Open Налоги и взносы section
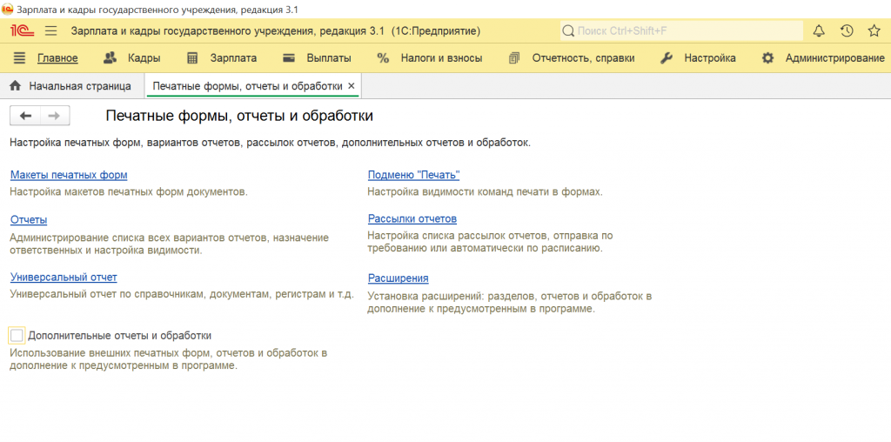 pyautogui.click(x=440, y=58)
